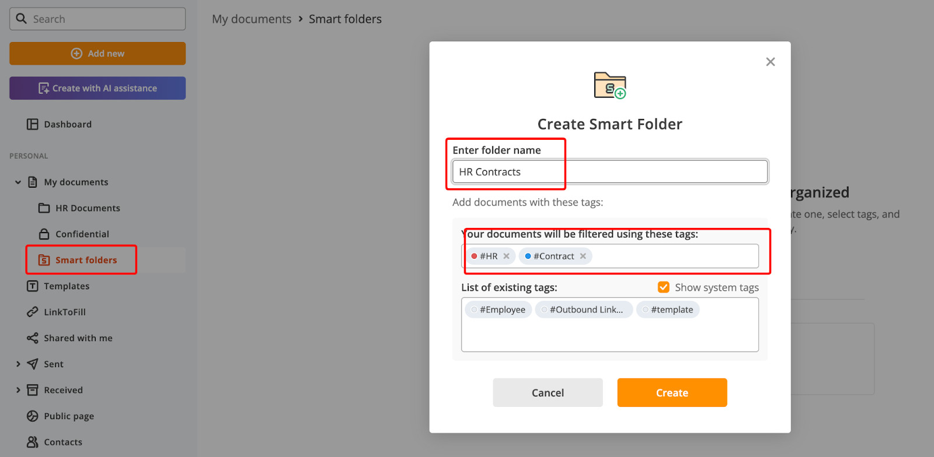
Task: Open LinkToFill section
Action: 65,312
